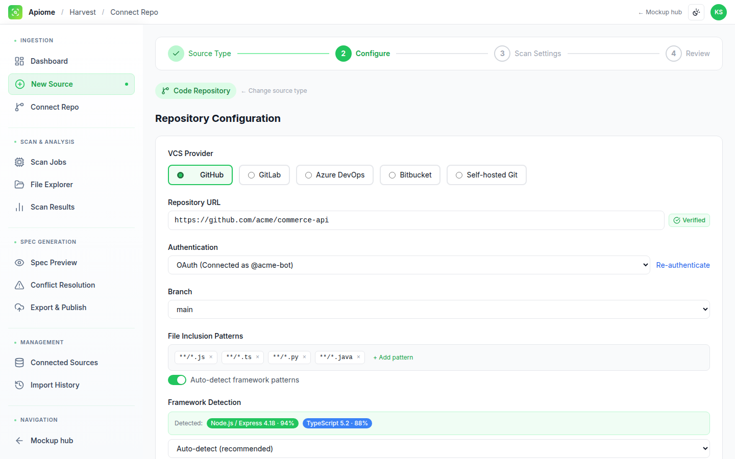This screenshot has height=459, width=735.
Task: Click the Verified check icon
Action: click(x=677, y=220)
